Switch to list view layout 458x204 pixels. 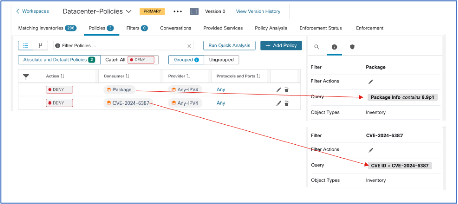(x=26, y=46)
